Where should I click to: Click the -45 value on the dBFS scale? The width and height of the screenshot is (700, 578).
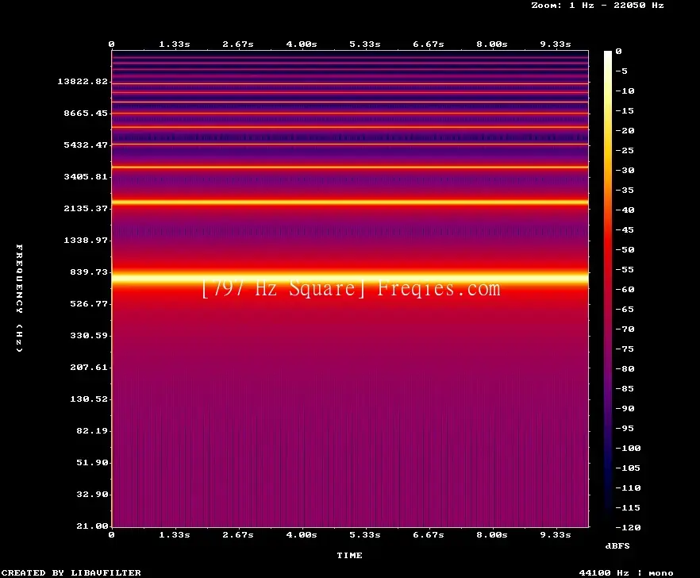pos(625,229)
